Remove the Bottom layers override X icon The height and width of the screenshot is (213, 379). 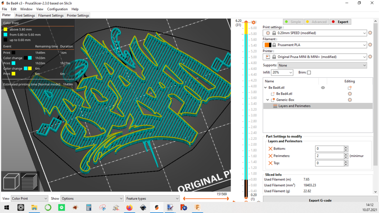pos(271,149)
